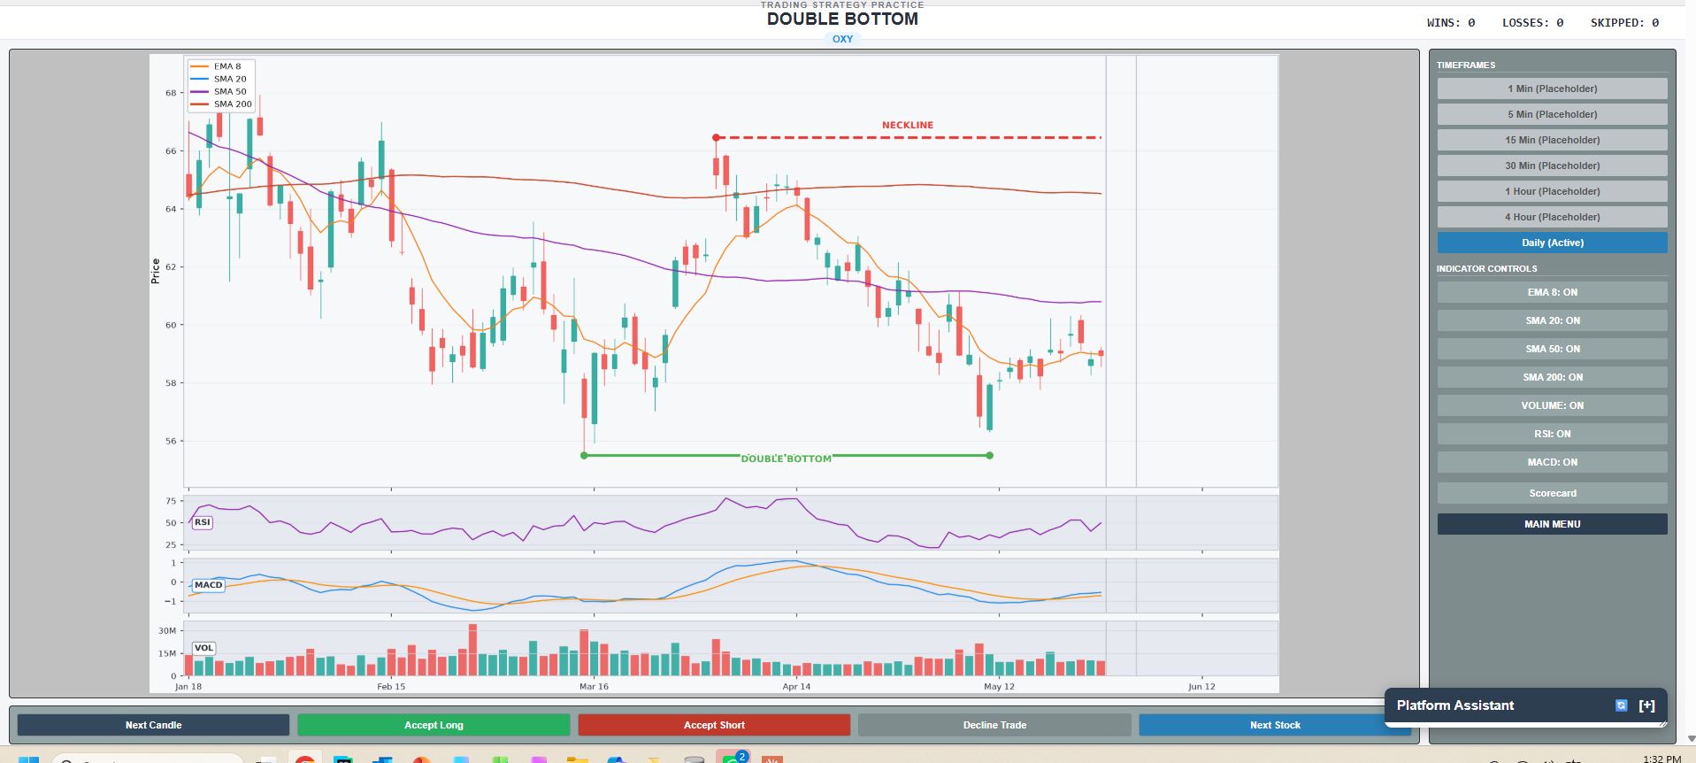Switch off the RSI indicator
Image resolution: width=1696 pixels, height=763 pixels.
pyautogui.click(x=1552, y=434)
